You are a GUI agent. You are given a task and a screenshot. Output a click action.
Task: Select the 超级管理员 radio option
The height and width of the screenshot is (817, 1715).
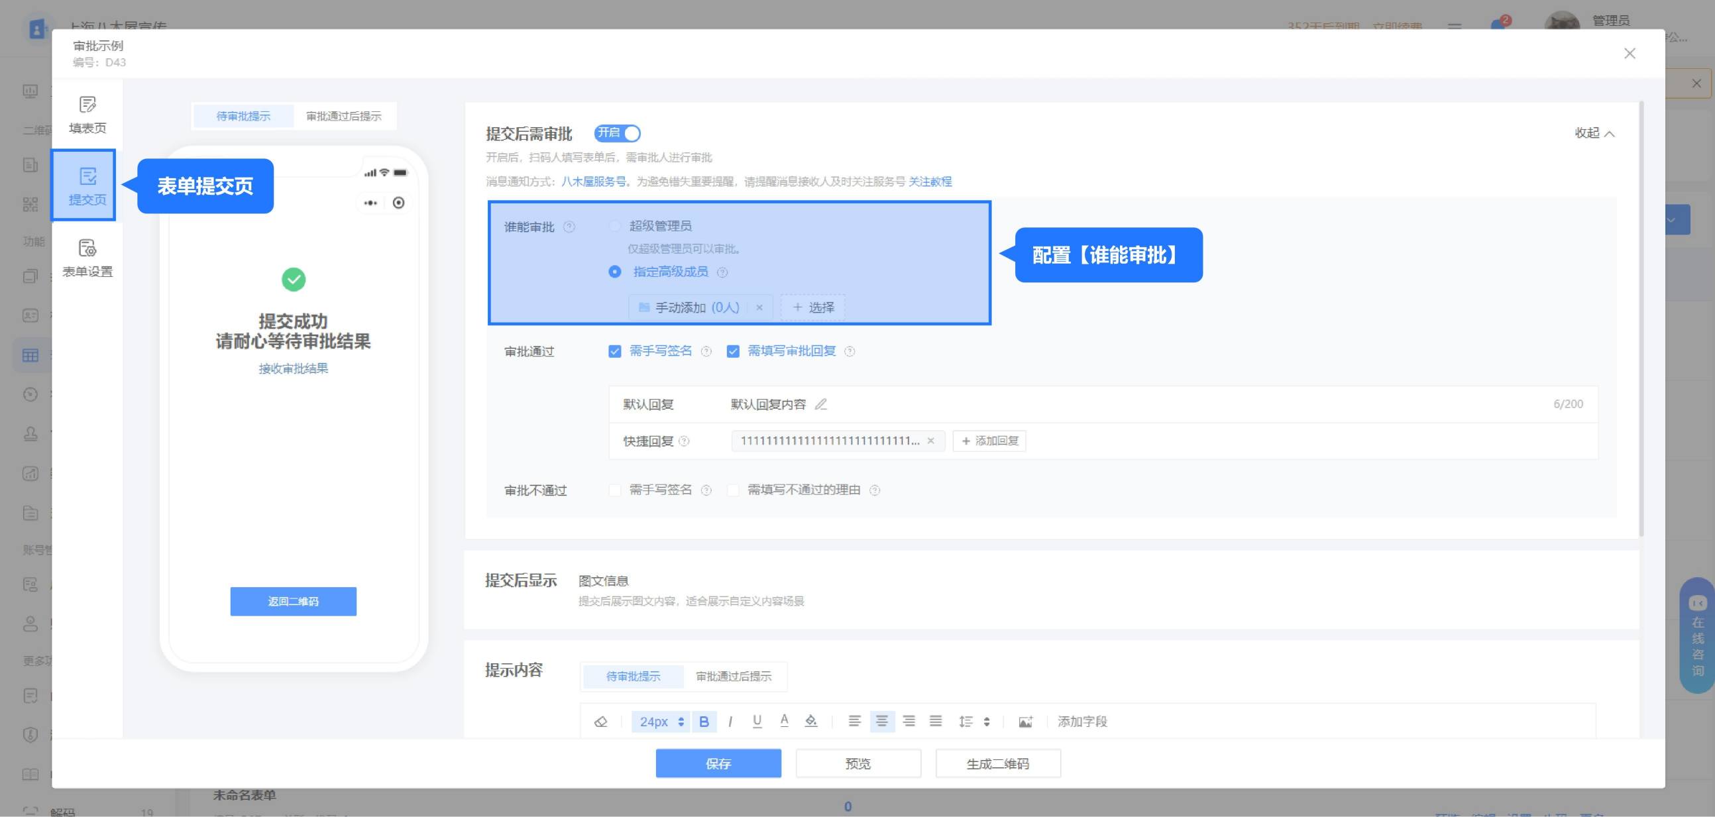click(615, 227)
